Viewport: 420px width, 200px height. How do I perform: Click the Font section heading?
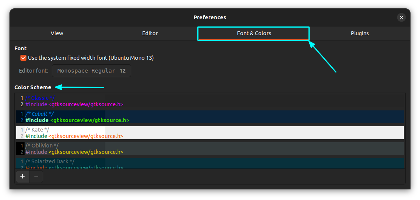(20, 48)
